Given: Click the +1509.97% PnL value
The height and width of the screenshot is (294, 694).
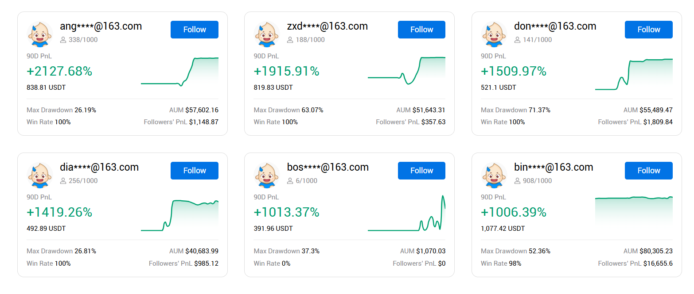Looking at the screenshot, I should 514,71.
